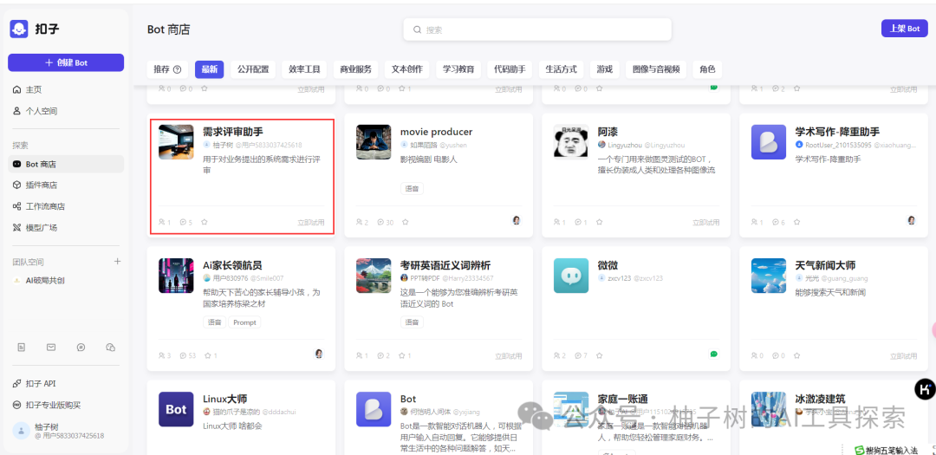Screen dimensions: 936x455
Task: Click the 上架 Bot button
Action: [x=904, y=28]
